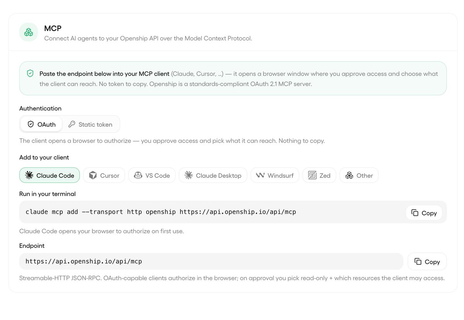
Task: Click the shield icon on the OAuth option
Action: click(31, 124)
